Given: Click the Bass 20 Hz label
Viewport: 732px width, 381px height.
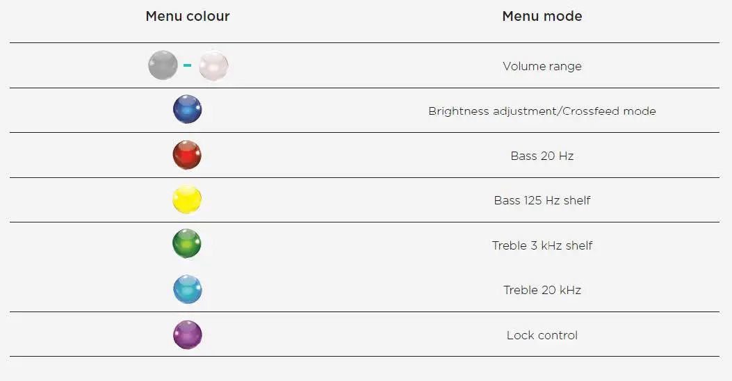Looking at the screenshot, I should (542, 156).
